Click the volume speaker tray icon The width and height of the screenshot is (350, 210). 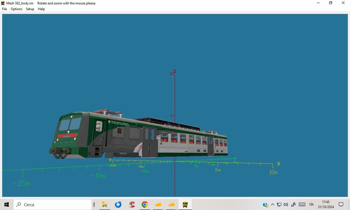[x=286, y=204]
